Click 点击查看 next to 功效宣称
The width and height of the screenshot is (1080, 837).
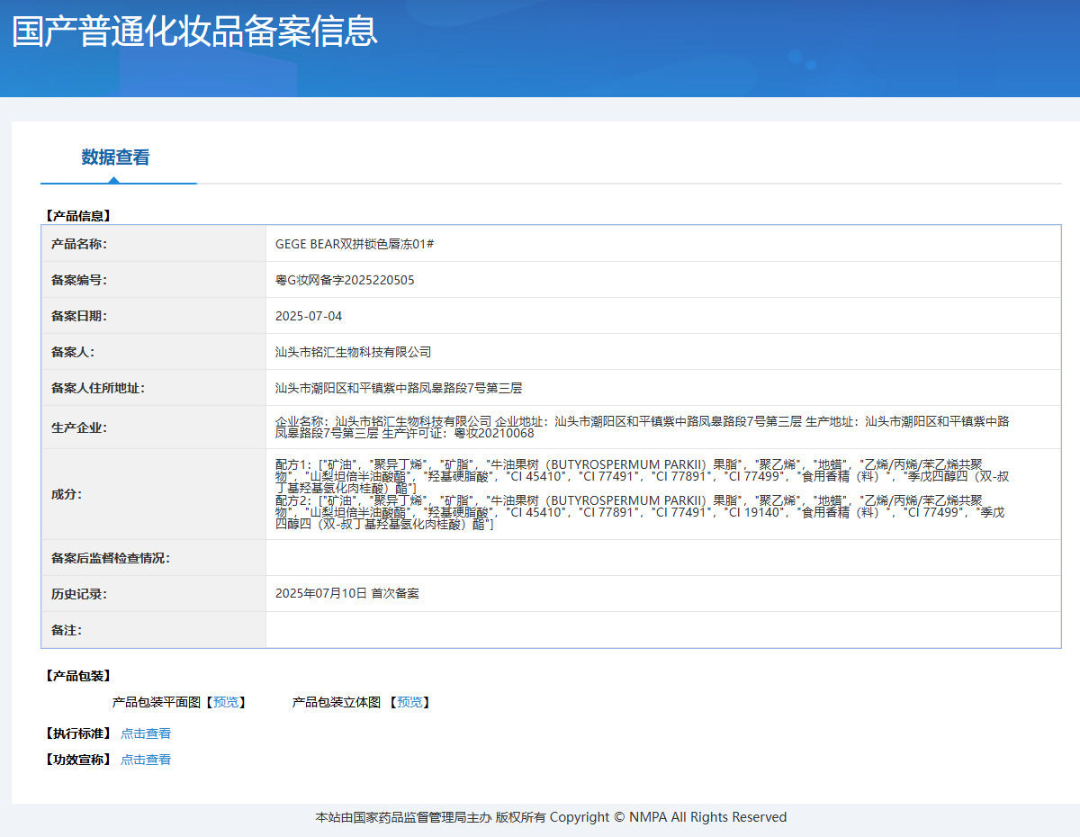[146, 760]
